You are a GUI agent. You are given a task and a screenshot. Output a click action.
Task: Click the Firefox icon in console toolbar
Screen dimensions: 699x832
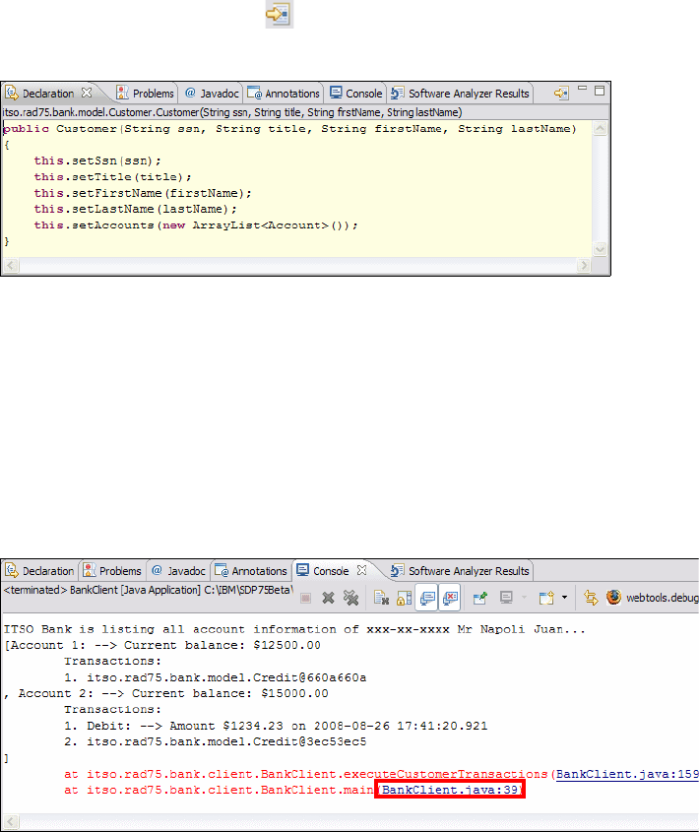614,598
